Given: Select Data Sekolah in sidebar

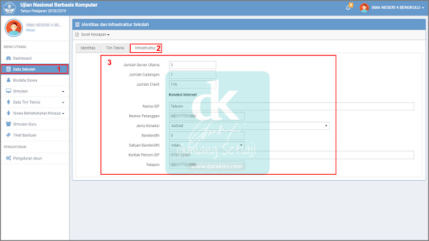Looking at the screenshot, I should point(34,69).
